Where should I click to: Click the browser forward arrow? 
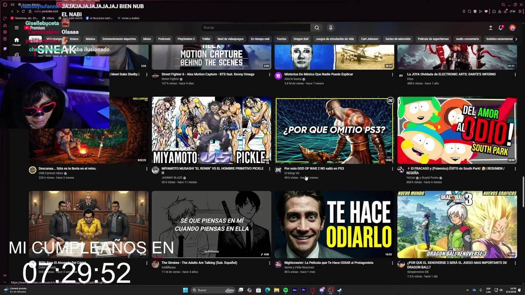click(18, 11)
